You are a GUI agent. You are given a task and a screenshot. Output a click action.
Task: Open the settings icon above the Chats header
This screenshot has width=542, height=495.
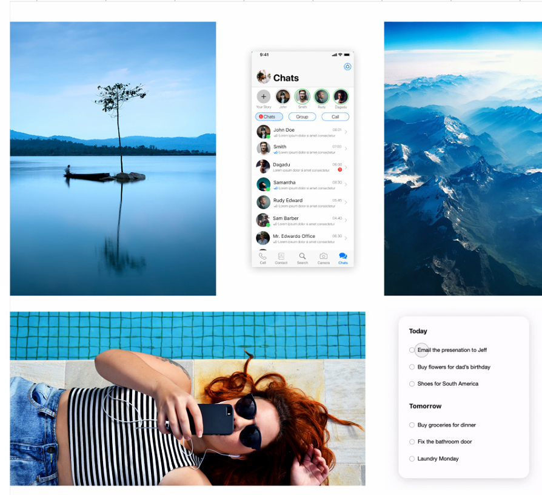[x=347, y=67]
